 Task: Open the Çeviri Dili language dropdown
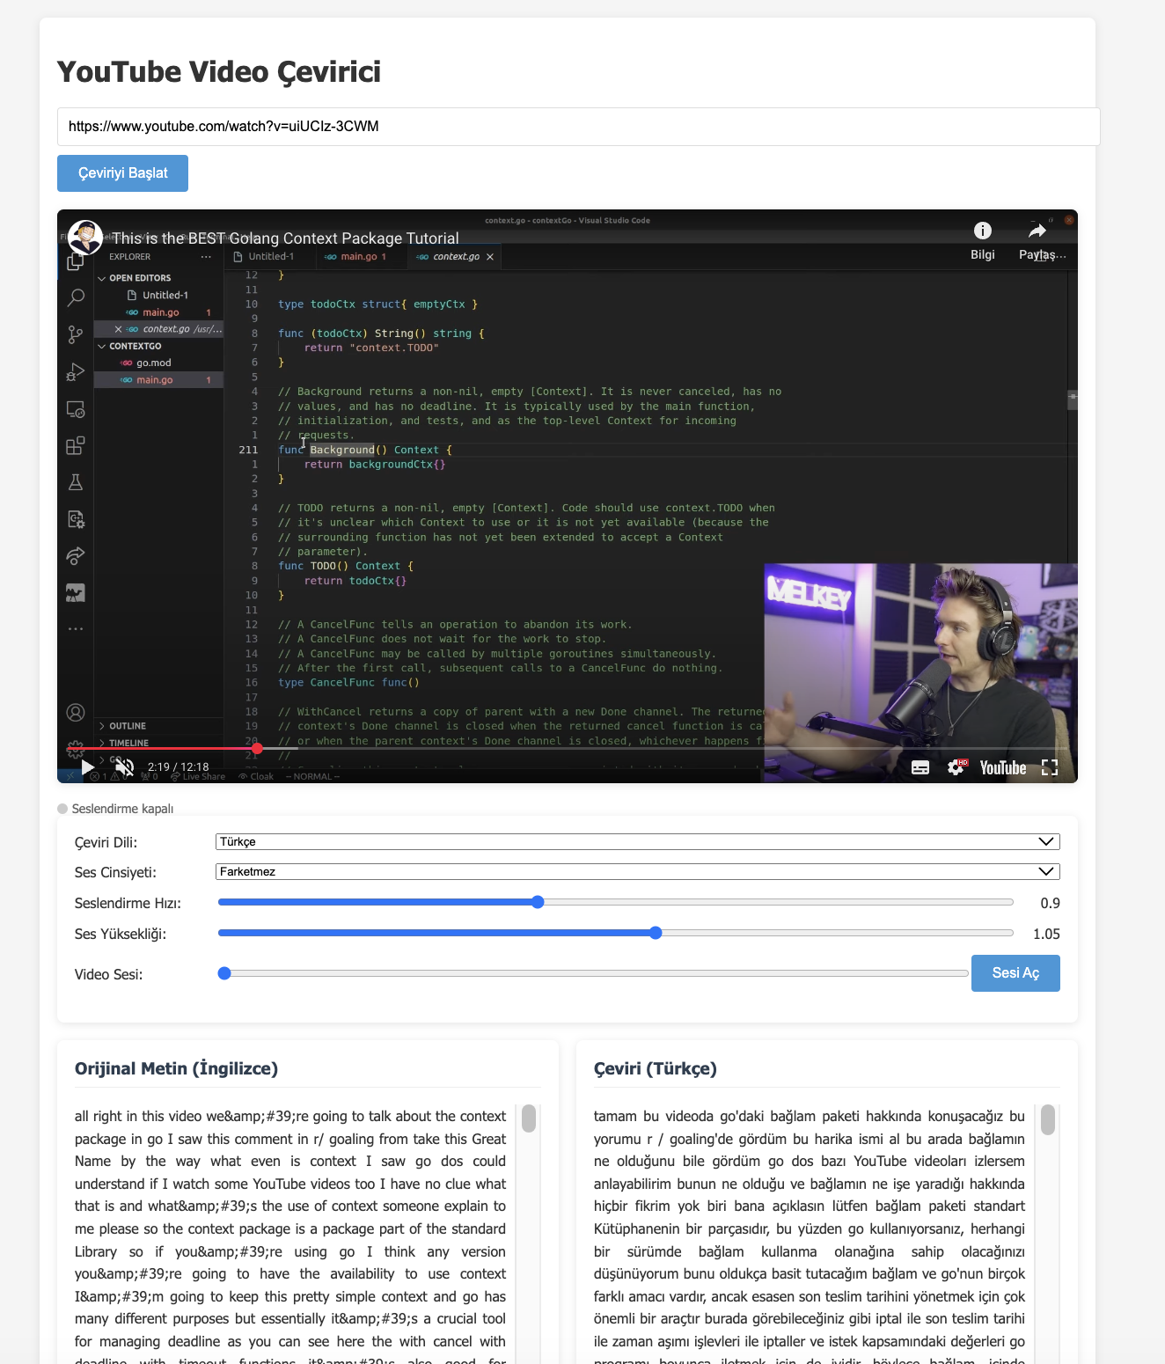(x=637, y=842)
